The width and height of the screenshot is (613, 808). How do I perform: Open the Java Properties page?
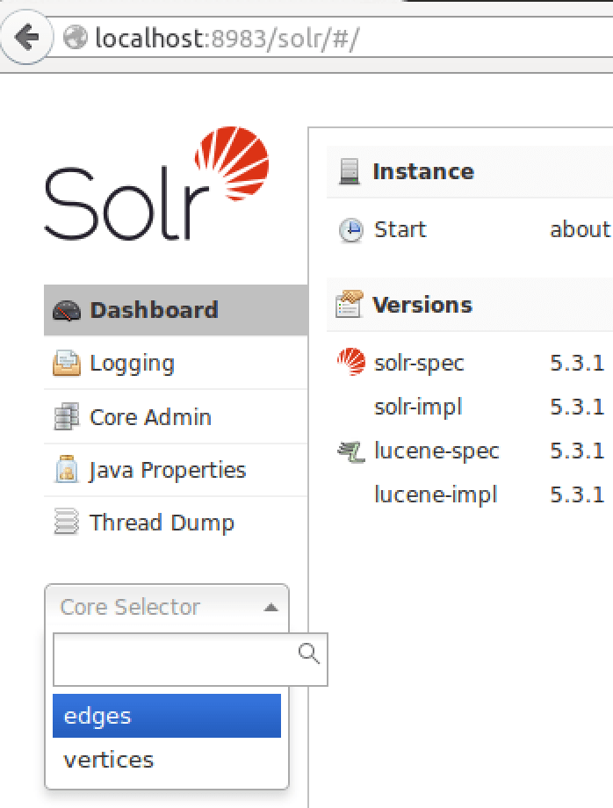tap(167, 471)
